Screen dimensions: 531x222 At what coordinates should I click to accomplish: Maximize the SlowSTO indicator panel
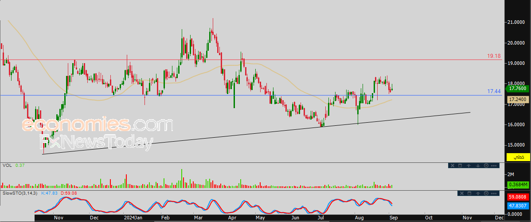pos(469,193)
